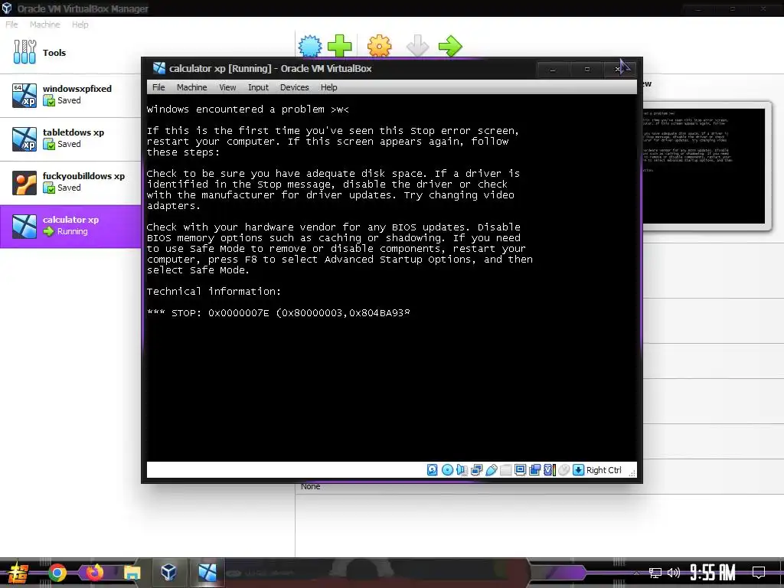The width and height of the screenshot is (784, 588).
Task: Select the Tools icon in Manager sidebar
Action: click(x=24, y=52)
